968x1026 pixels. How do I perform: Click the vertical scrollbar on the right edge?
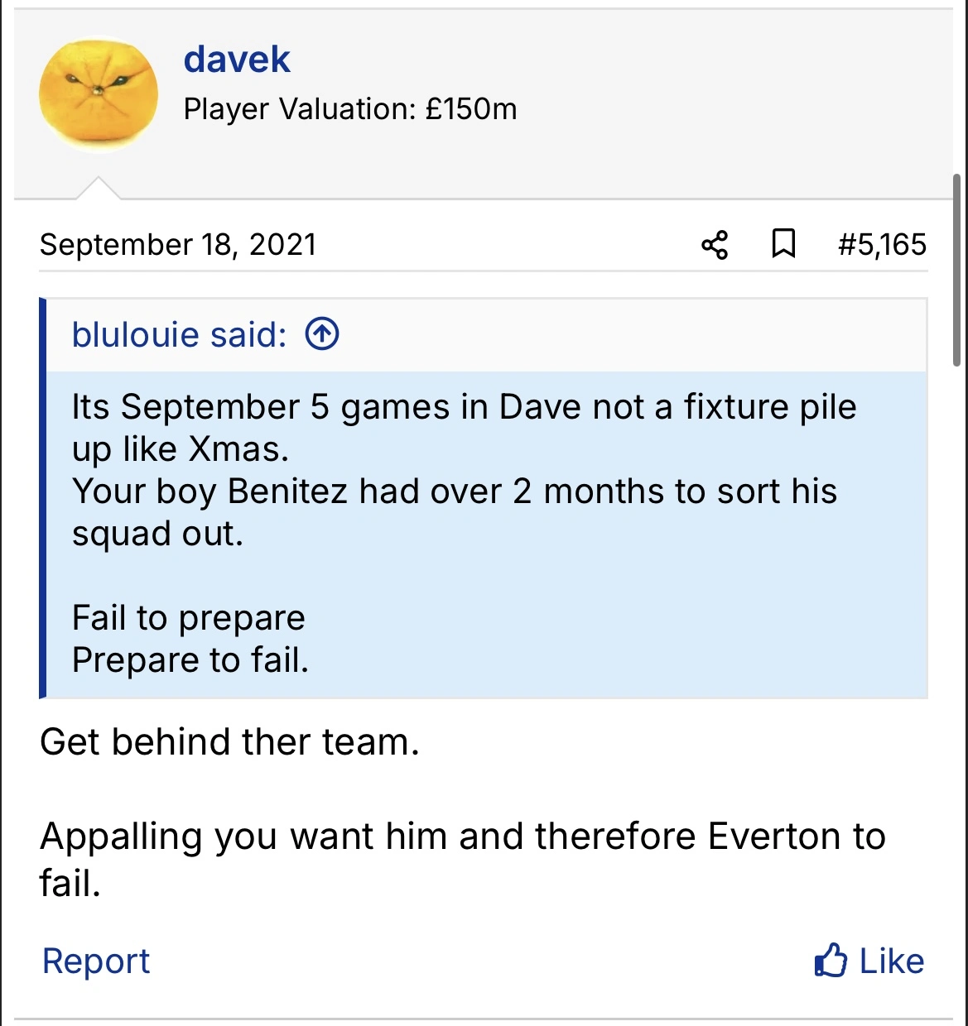pyautogui.click(x=957, y=270)
